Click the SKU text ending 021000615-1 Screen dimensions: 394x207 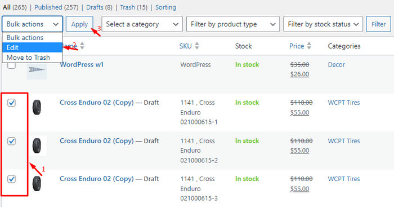[199, 112]
